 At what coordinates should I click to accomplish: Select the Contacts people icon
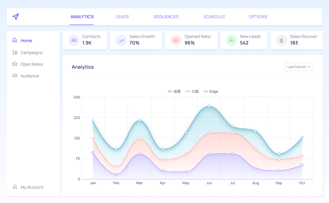pos(74,40)
